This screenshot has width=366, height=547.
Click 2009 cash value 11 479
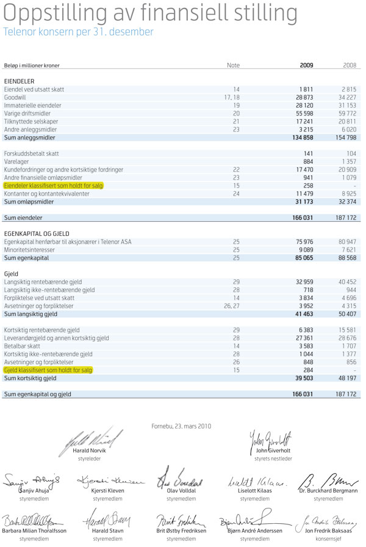click(x=305, y=194)
